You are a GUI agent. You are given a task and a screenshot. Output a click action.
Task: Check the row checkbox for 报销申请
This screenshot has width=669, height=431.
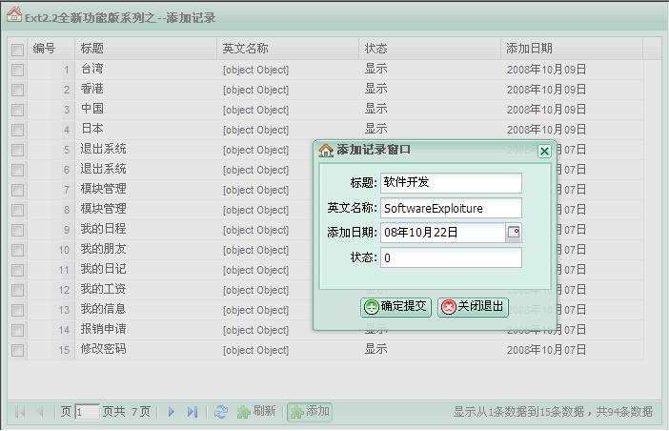(x=17, y=331)
